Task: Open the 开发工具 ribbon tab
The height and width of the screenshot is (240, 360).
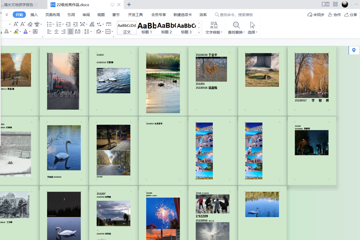Action: coord(135,15)
